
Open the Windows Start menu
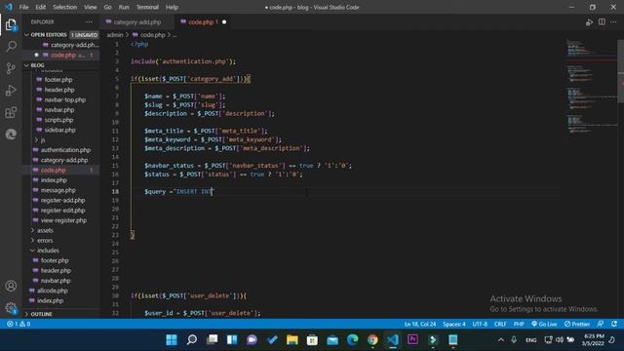point(172,340)
